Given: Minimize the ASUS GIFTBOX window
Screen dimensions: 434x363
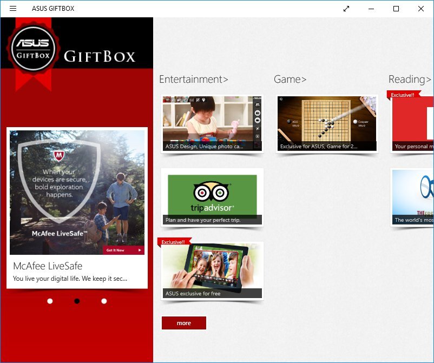Looking at the screenshot, I should point(371,9).
